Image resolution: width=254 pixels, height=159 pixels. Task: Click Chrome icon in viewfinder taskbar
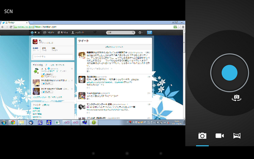tap(13, 123)
